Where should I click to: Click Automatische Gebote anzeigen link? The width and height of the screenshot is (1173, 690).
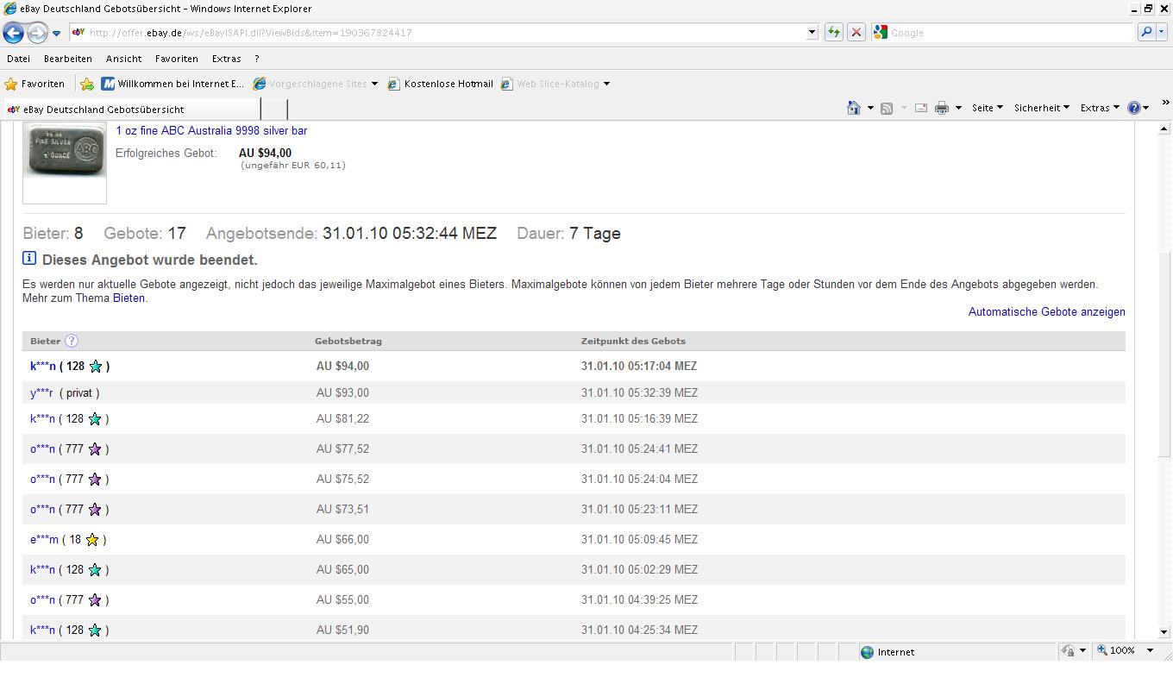[1046, 312]
